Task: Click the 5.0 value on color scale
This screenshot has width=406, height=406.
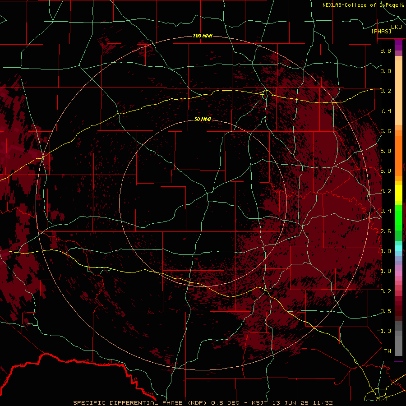Action: point(386,171)
